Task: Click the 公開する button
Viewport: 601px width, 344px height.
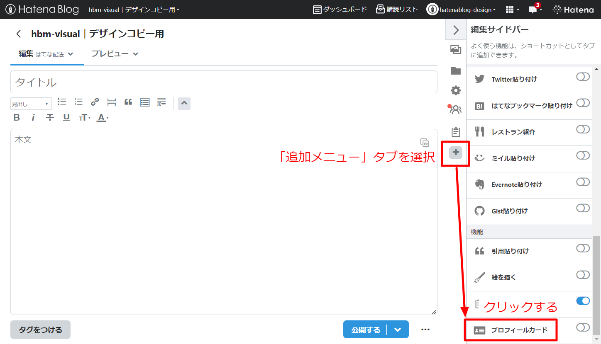Action: 365,330
